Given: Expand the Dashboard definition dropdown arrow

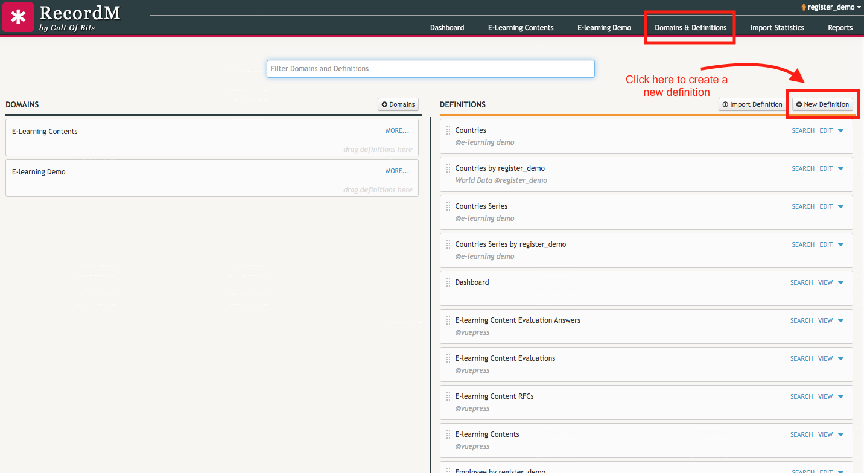Looking at the screenshot, I should (841, 283).
